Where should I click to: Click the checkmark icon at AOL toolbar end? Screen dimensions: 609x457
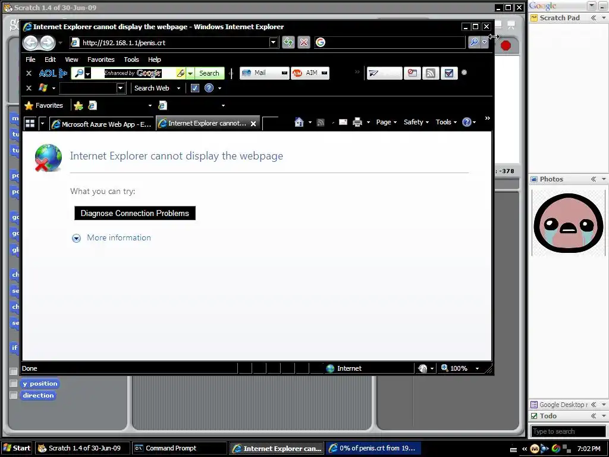[448, 73]
